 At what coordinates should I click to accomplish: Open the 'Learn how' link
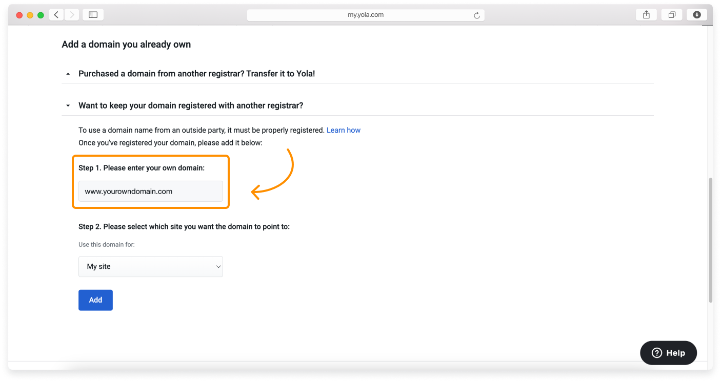[x=343, y=130]
